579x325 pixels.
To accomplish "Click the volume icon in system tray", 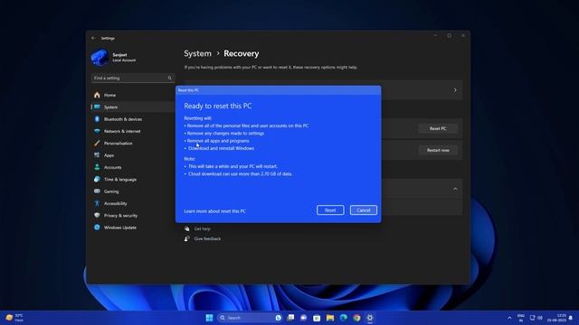I will click(x=540, y=318).
